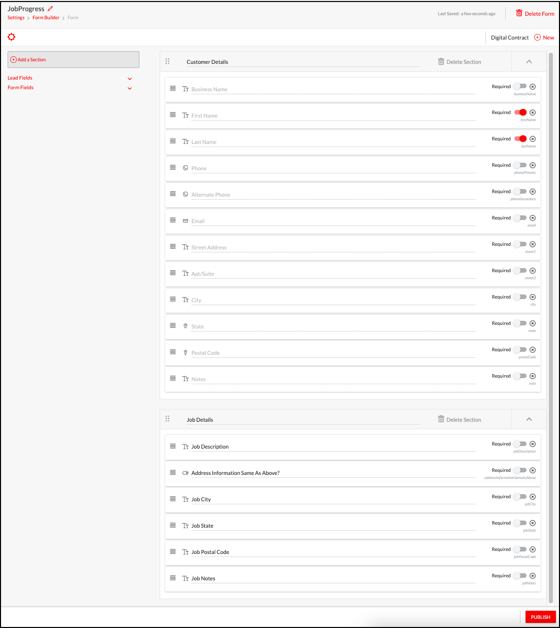Viewport: 560px width, 628px height.
Task: Enable Required toggle for Apt/Suite
Action: [520, 271]
